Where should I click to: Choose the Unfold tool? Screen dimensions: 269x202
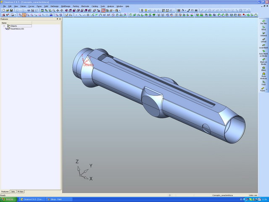point(263,40)
